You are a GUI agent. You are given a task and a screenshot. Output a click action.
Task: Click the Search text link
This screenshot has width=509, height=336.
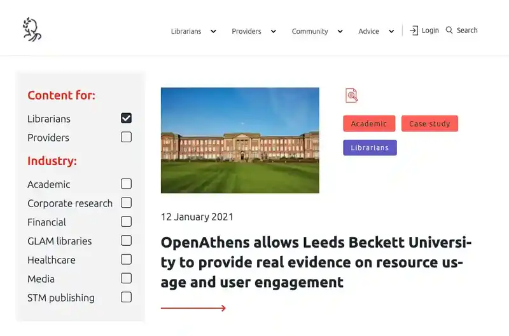(467, 30)
